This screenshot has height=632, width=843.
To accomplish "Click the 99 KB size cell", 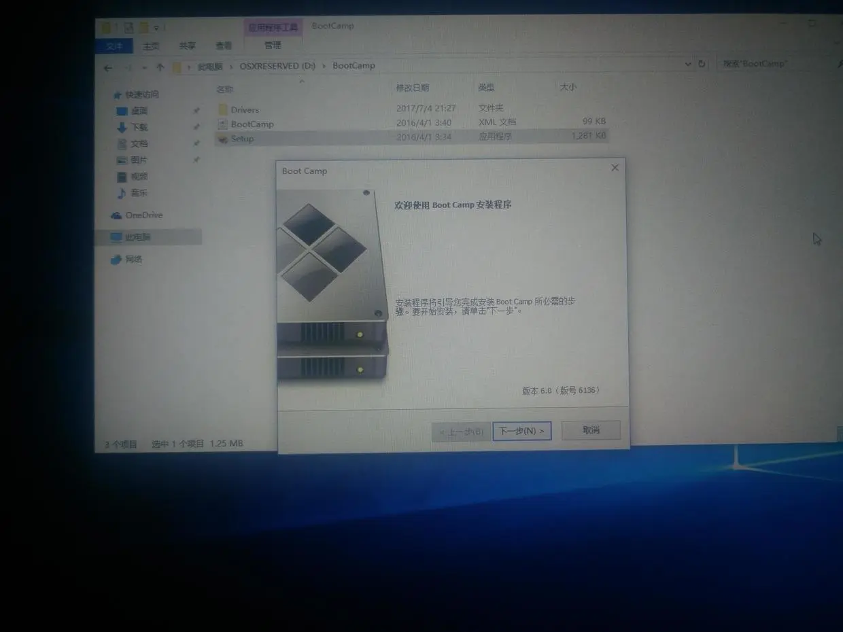I will point(593,121).
